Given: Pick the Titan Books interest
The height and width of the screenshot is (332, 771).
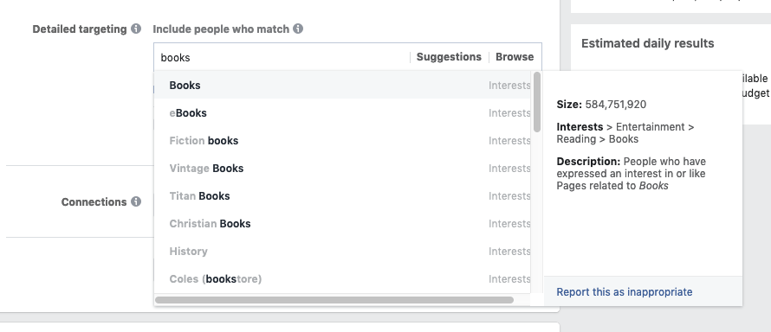Looking at the screenshot, I should [343, 195].
